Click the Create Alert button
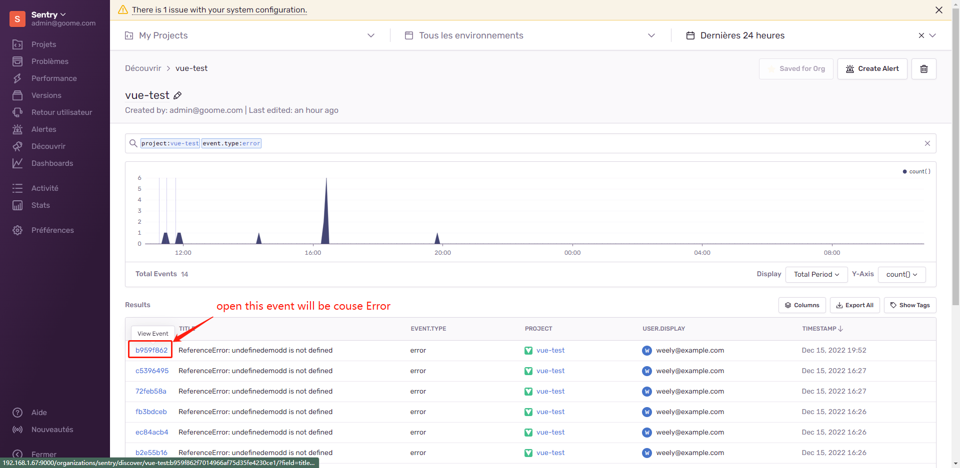 (x=872, y=68)
